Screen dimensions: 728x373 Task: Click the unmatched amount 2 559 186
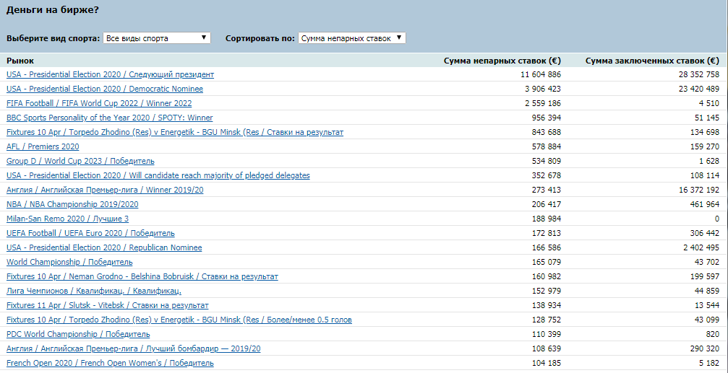543,103
